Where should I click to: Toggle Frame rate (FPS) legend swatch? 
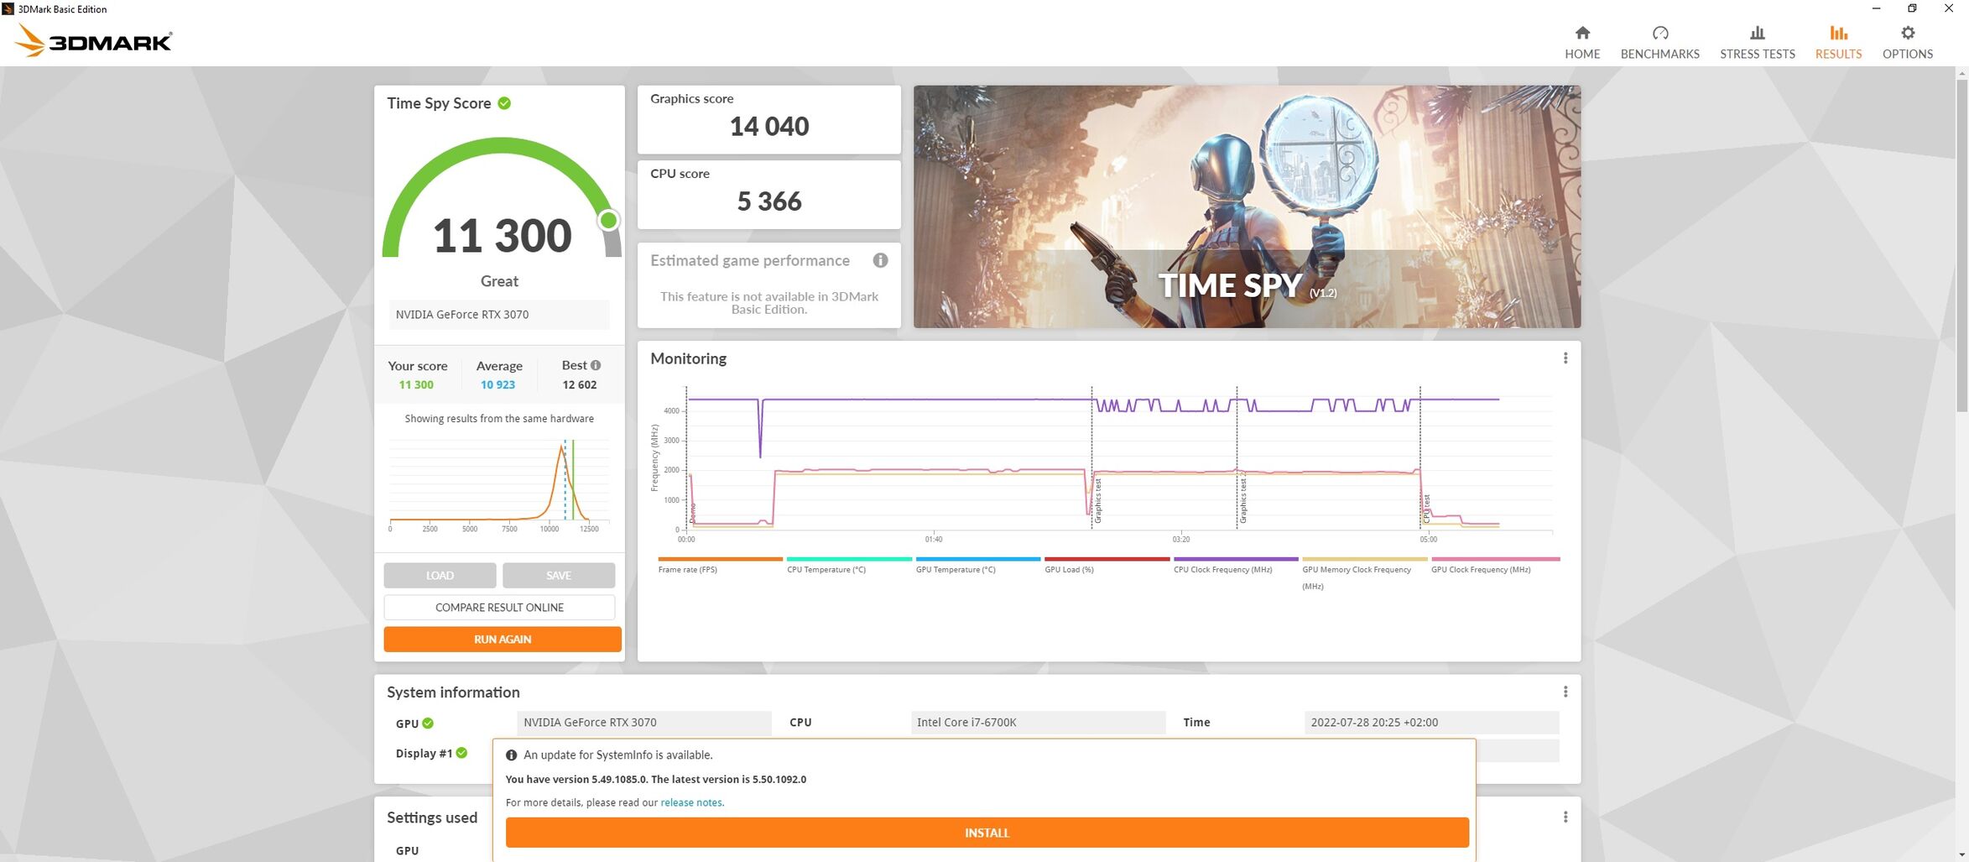(720, 559)
